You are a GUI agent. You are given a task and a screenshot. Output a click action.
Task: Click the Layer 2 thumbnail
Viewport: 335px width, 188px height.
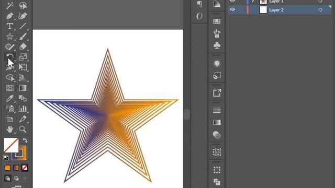pos(263,10)
